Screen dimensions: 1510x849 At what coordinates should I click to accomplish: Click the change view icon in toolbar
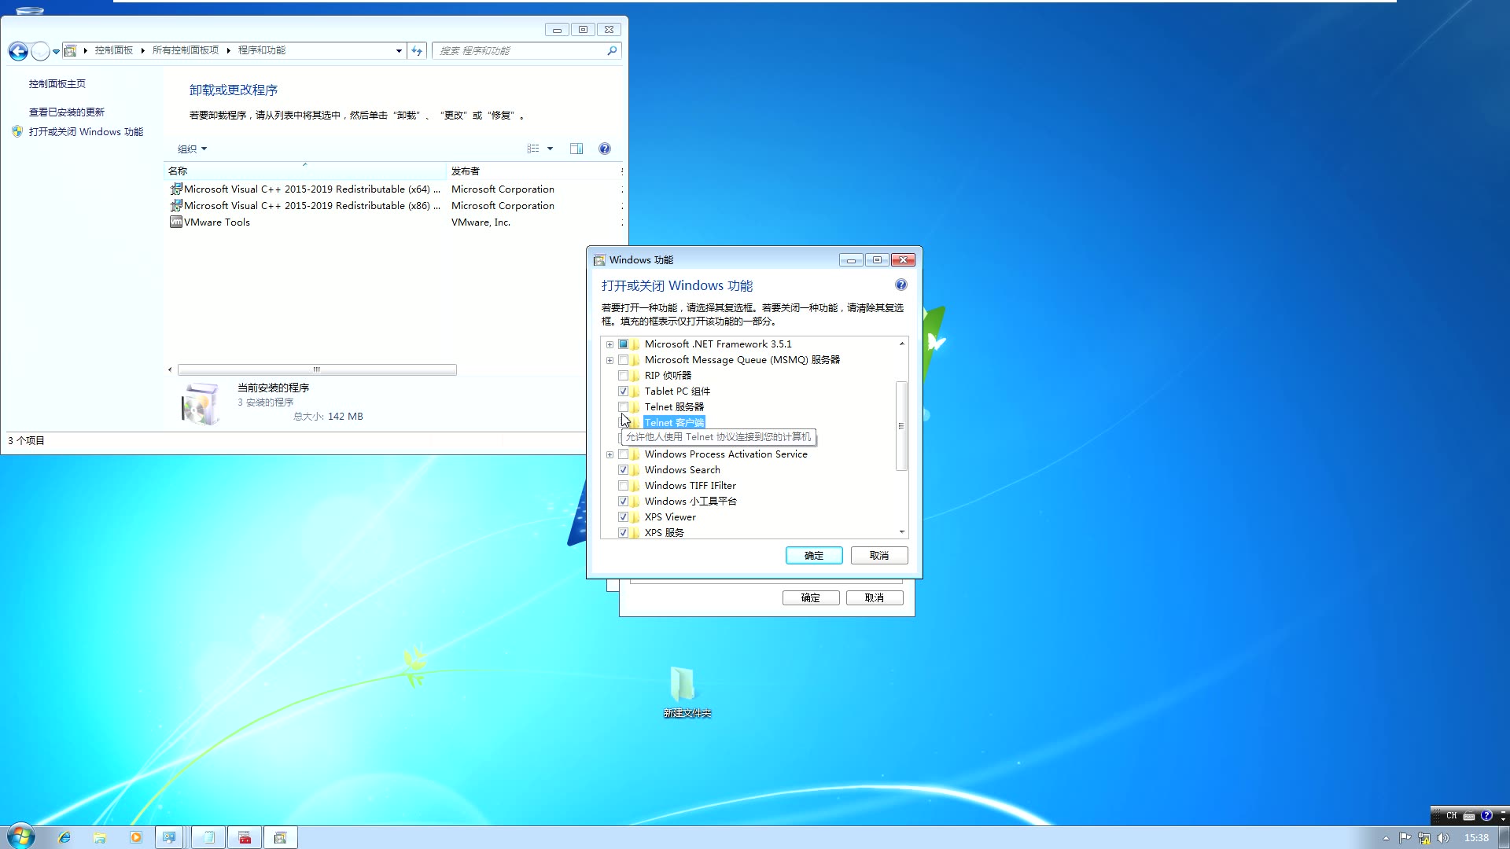pyautogui.click(x=533, y=149)
